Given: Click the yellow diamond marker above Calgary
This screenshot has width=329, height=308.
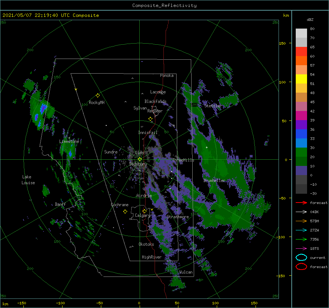Looking at the screenshot, I should coord(144,211).
